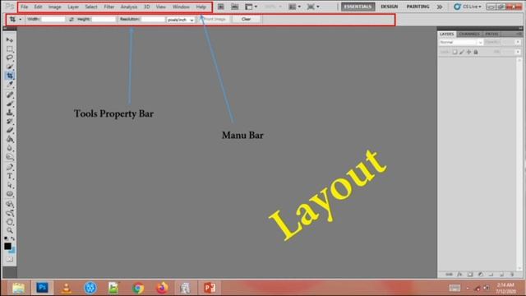Select the Path Selection tool
The image size is (526, 296).
pyautogui.click(x=10, y=185)
